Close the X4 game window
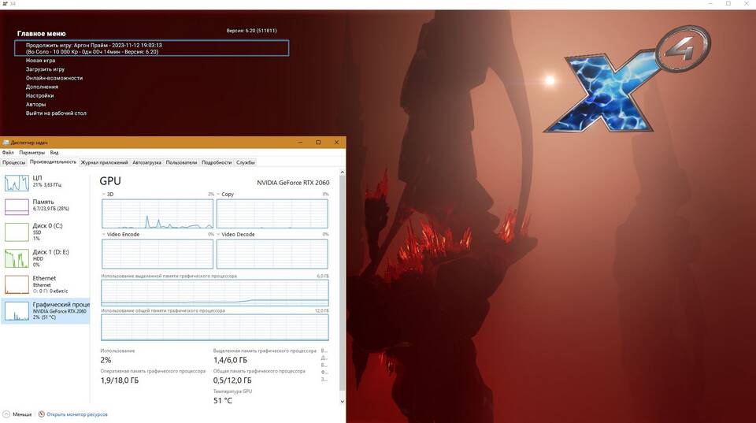This screenshot has width=756, height=423. point(747,4)
